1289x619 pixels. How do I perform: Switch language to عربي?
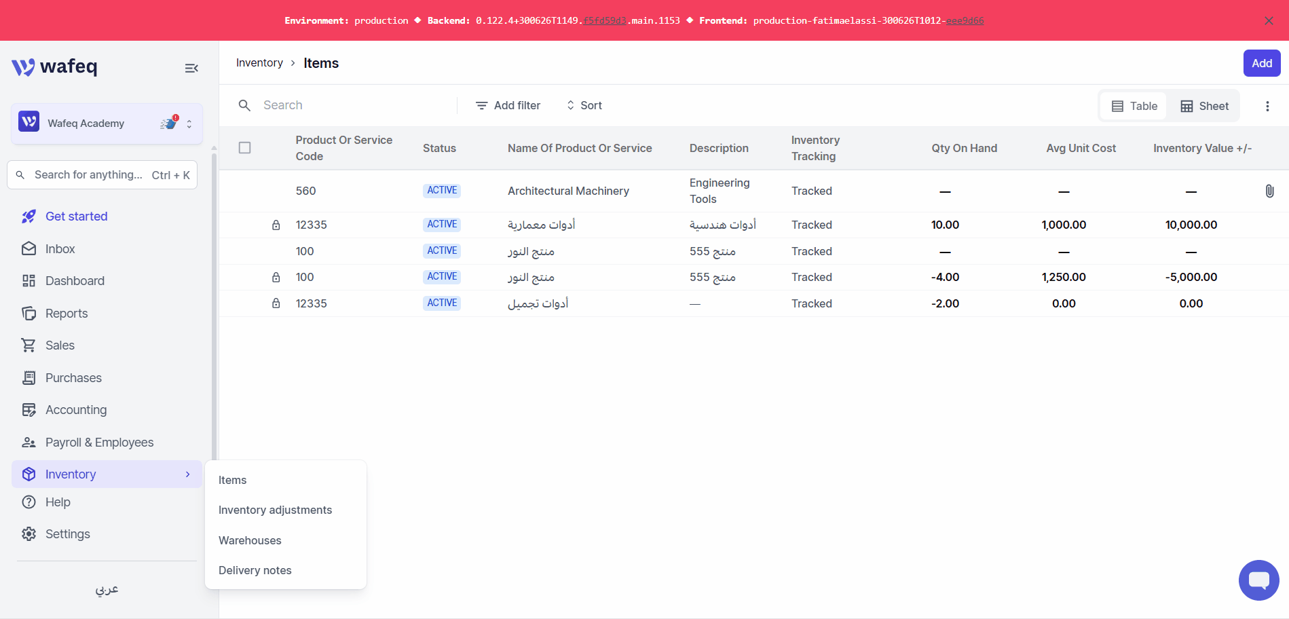[107, 590]
